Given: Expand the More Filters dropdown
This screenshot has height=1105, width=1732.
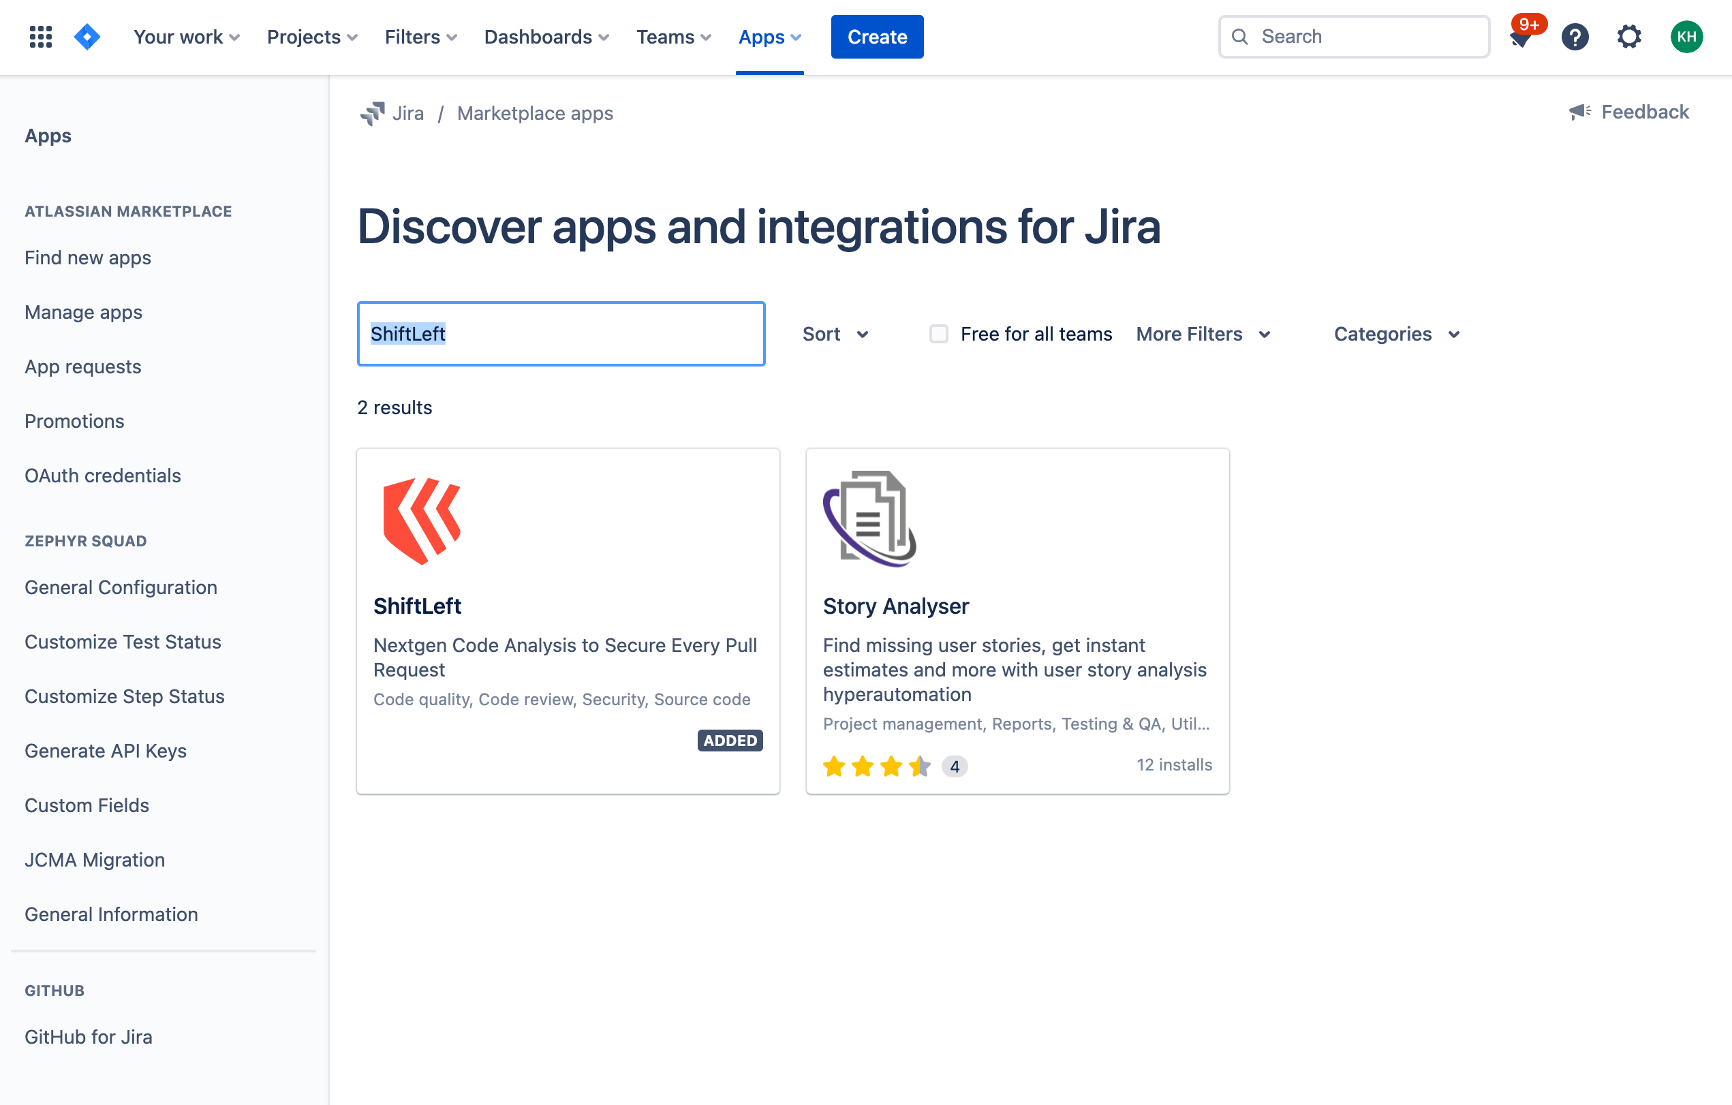Looking at the screenshot, I should tap(1203, 334).
